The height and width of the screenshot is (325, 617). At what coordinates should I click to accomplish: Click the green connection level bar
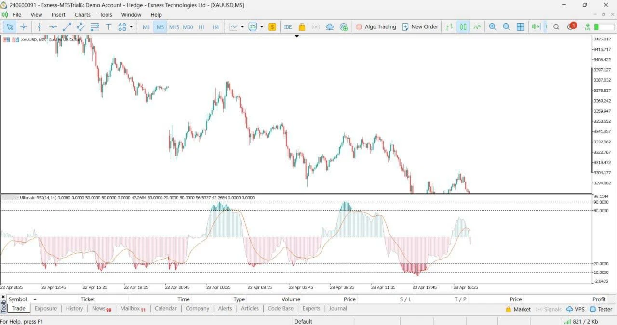604,27
